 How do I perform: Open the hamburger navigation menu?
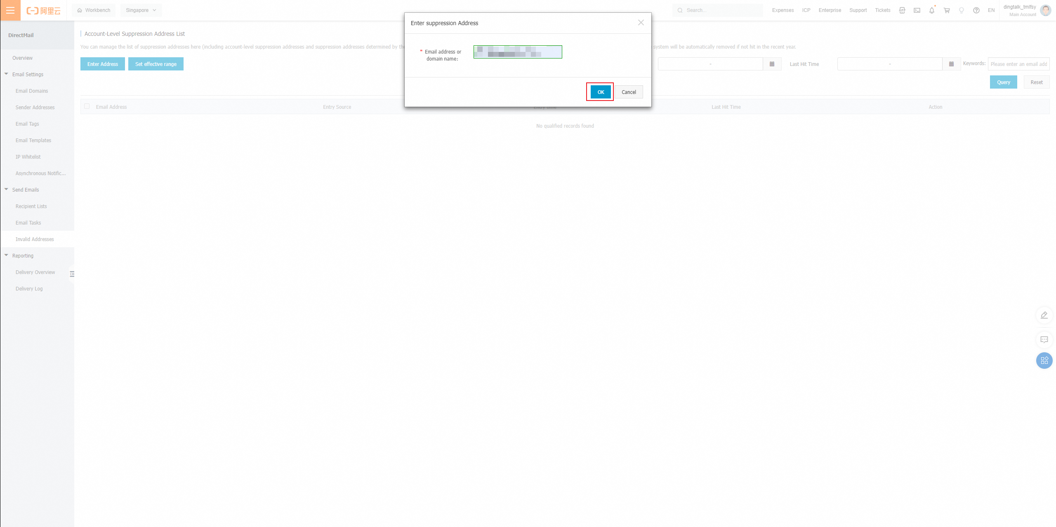coord(10,10)
